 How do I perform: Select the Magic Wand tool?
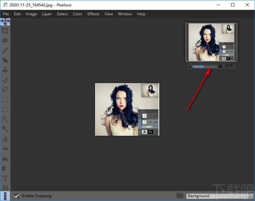pos(5,119)
